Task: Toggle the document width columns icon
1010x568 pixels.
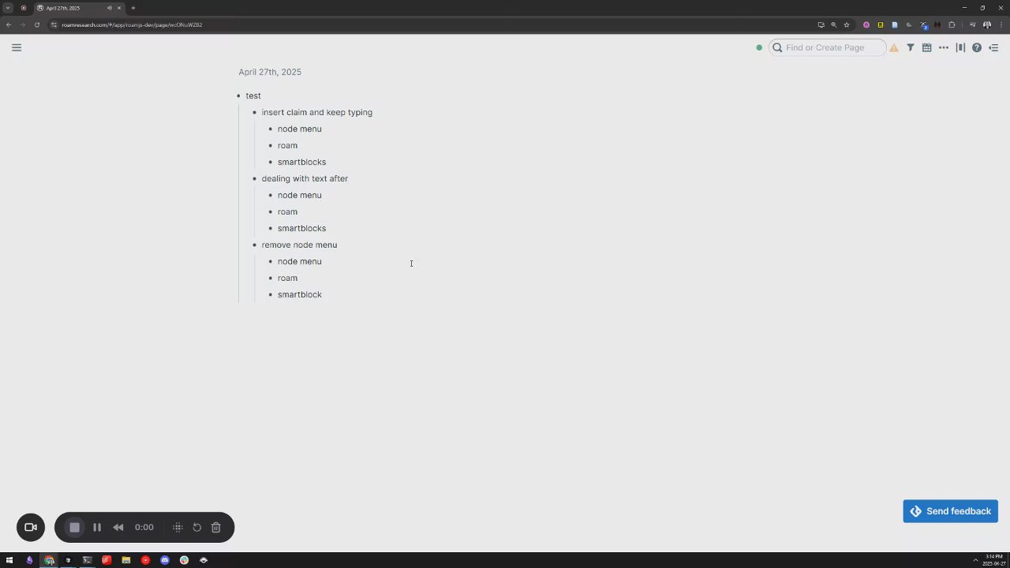Action: coord(960,47)
